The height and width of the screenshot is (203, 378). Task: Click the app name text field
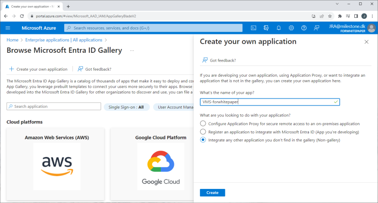[266, 102]
